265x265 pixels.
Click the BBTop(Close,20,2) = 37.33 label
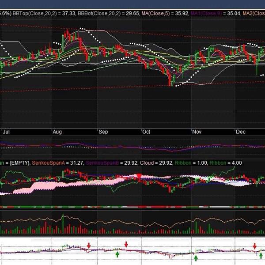[x=44, y=13]
